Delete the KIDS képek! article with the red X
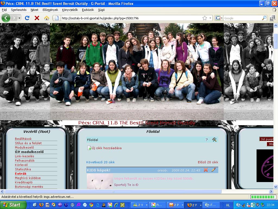 click(x=206, y=170)
